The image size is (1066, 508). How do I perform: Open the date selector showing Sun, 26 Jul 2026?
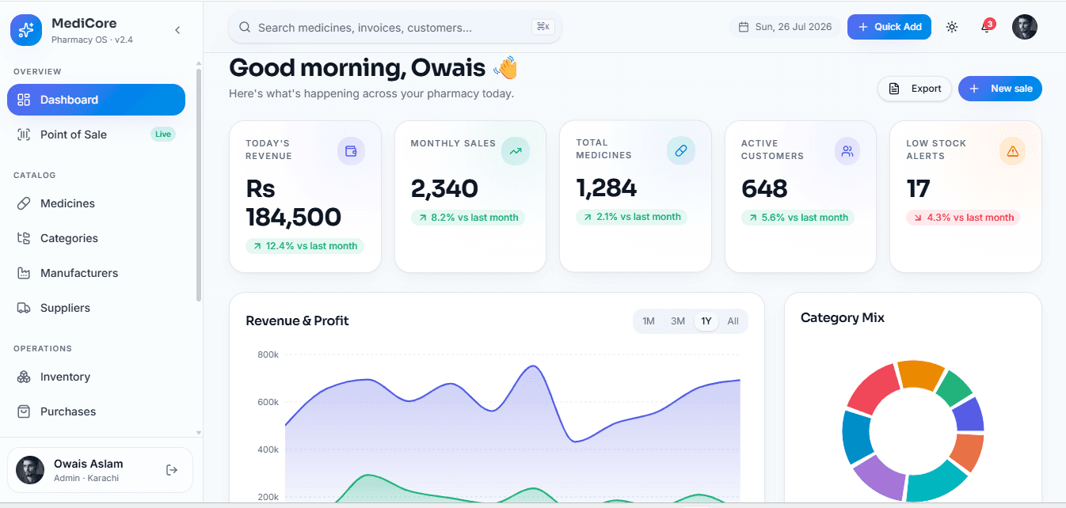[785, 27]
